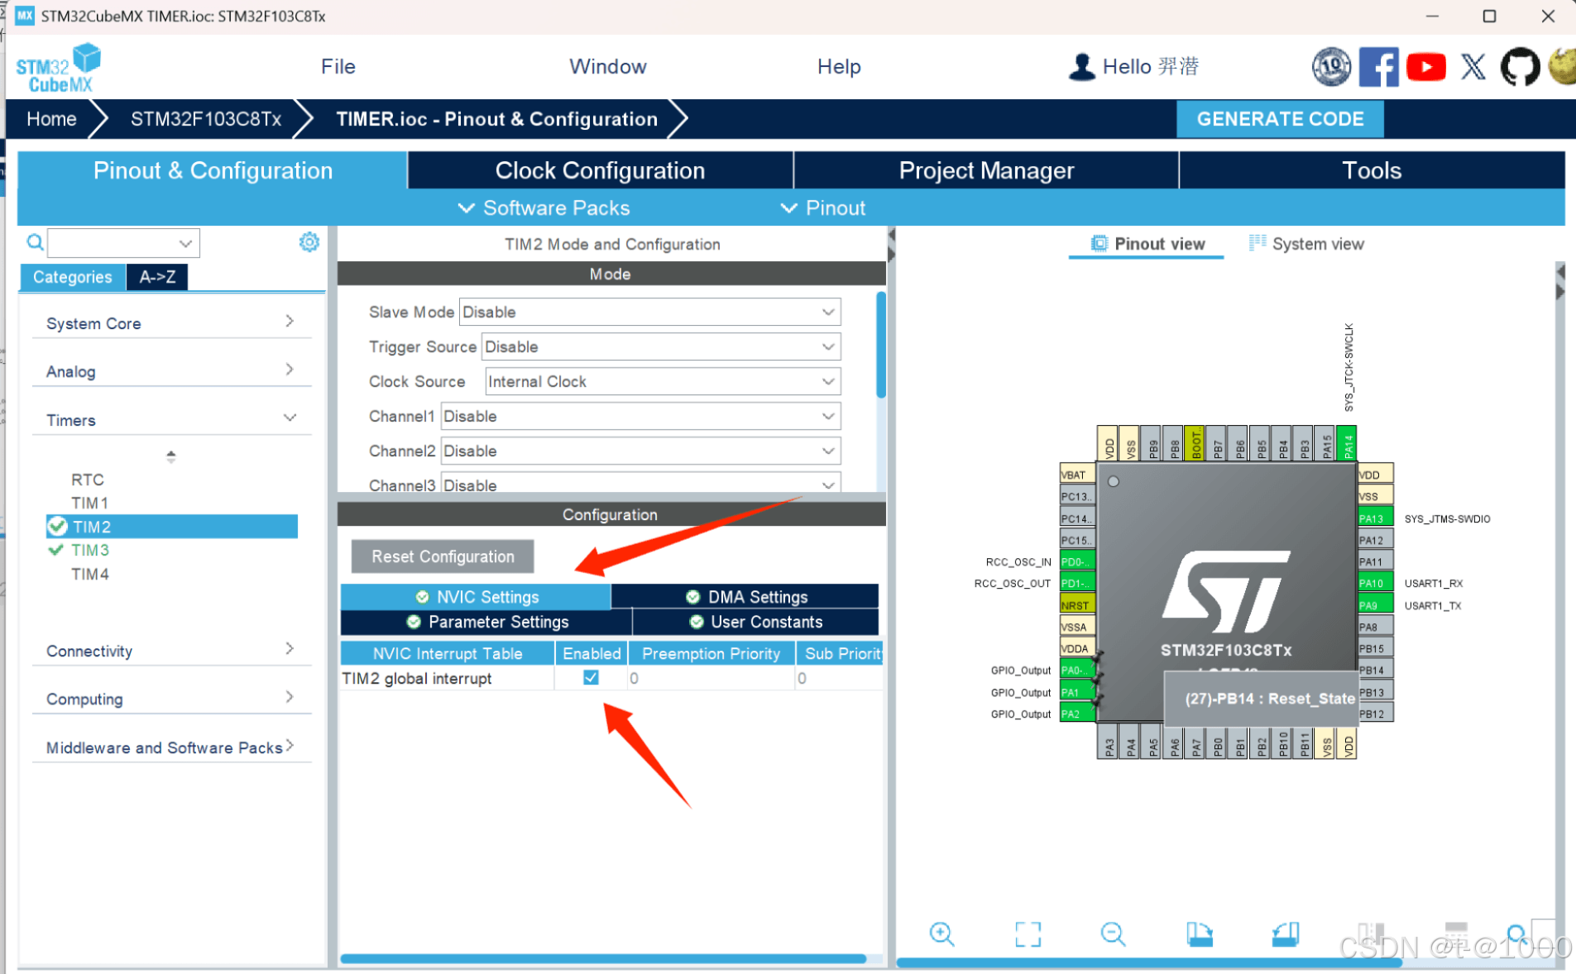Go to Home breadcrumb
The width and height of the screenshot is (1576, 974).
pyautogui.click(x=51, y=119)
